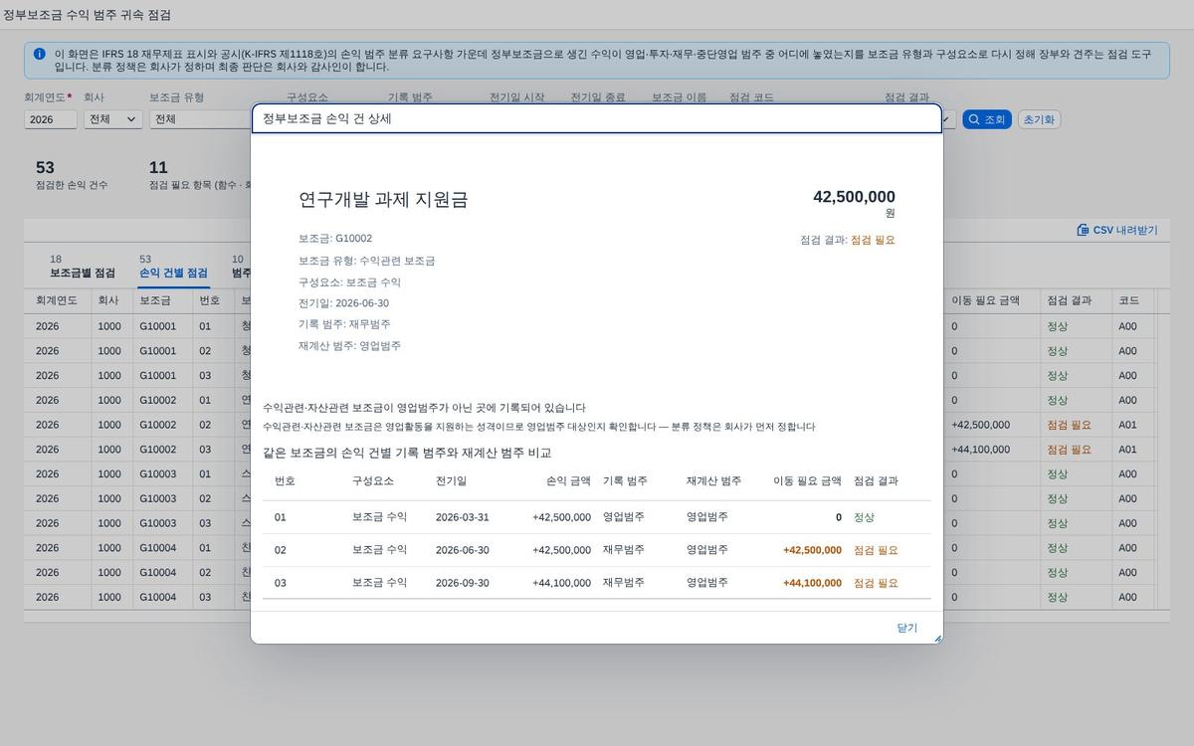The image size is (1194, 746).
Task: Focus the 회계연도 field containing 2026
Action: coord(51,119)
